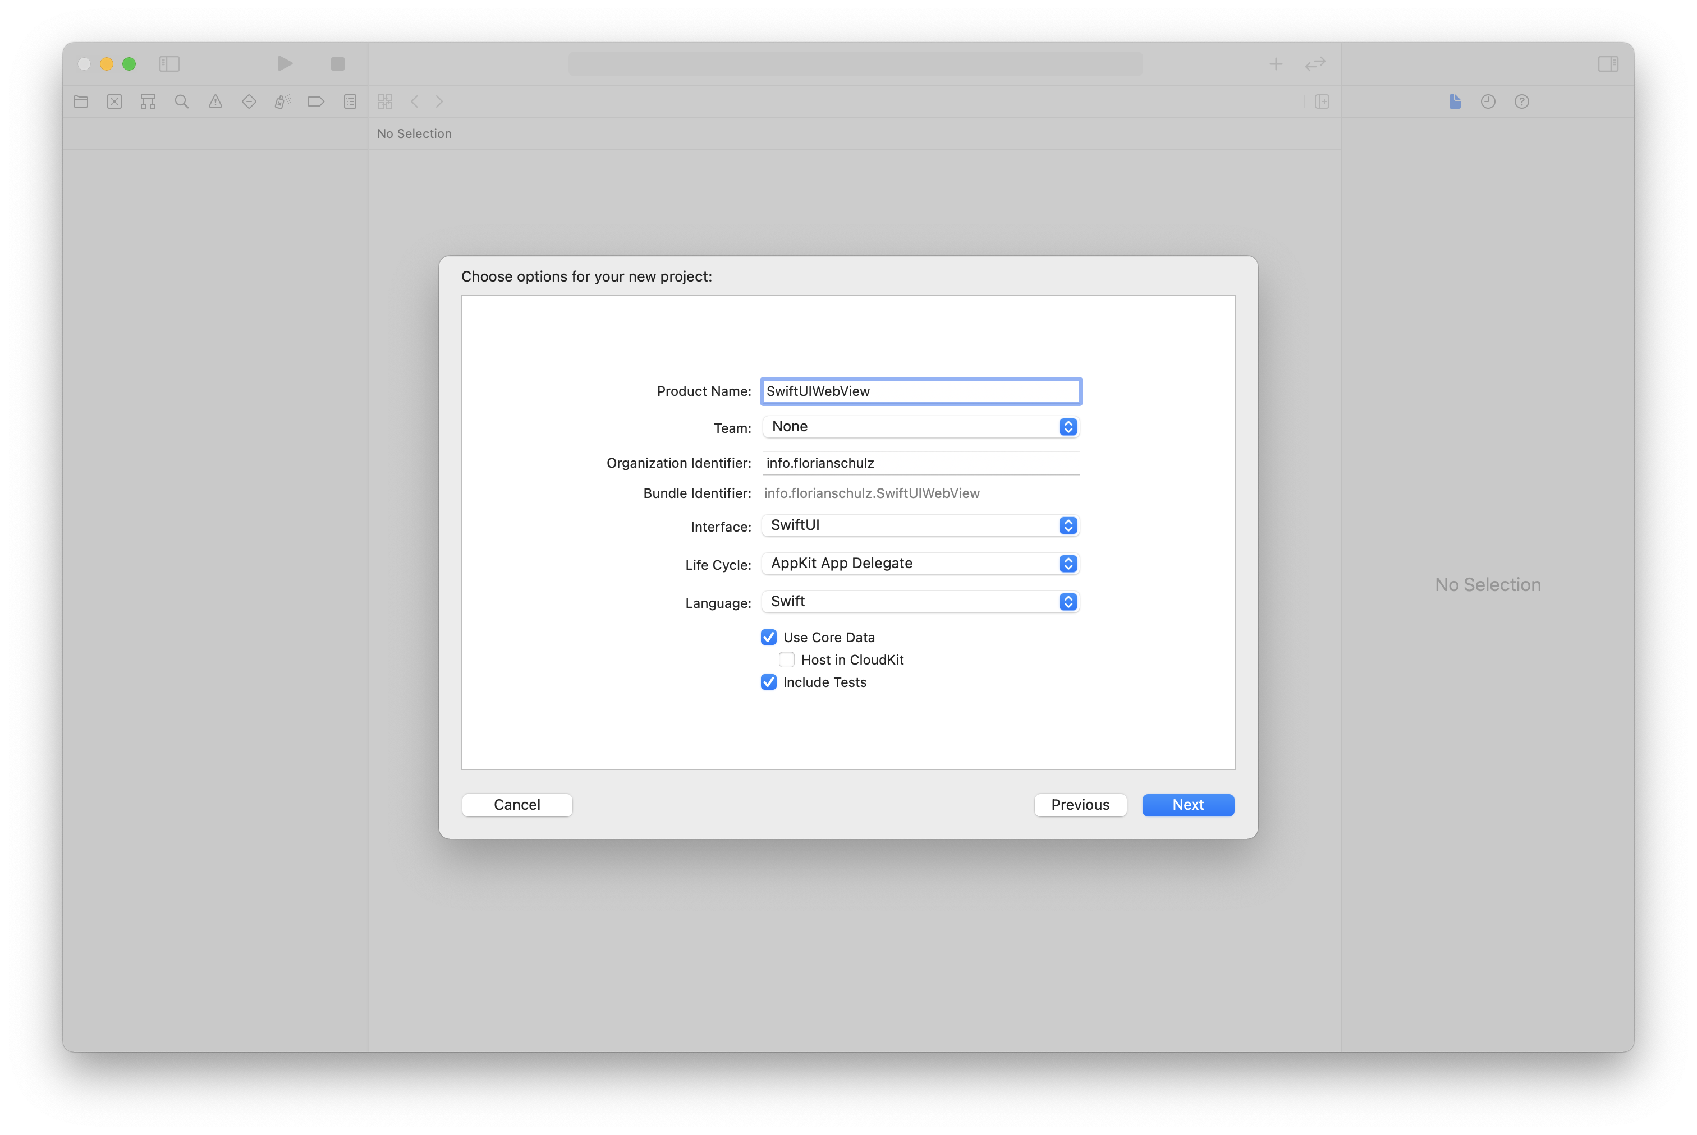Go forward with the right chevron
This screenshot has height=1135, width=1697.
tap(439, 101)
